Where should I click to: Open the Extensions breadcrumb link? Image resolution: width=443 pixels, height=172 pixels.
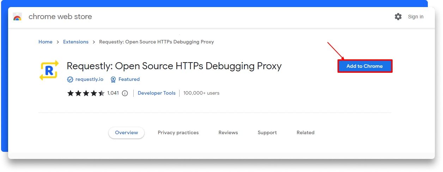(x=76, y=42)
